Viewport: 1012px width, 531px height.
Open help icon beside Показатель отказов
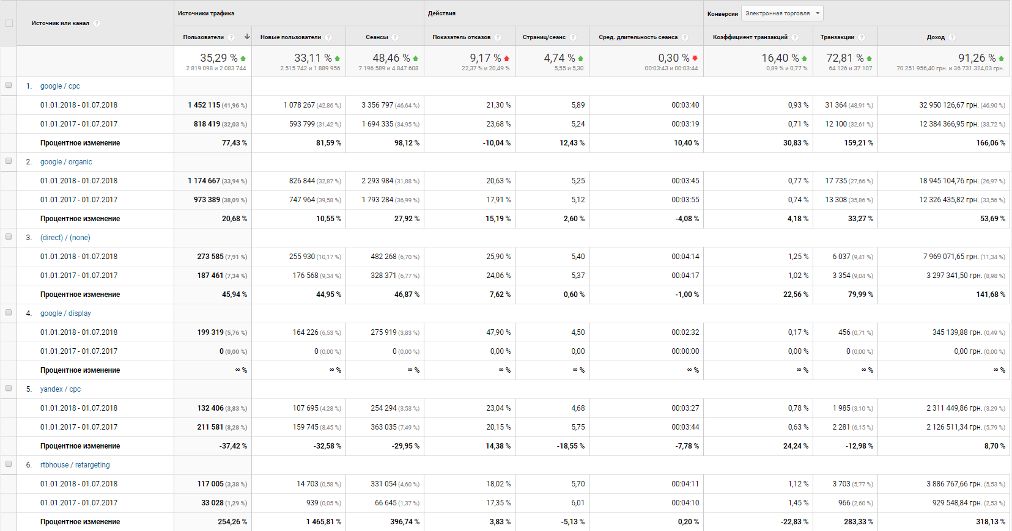click(498, 37)
